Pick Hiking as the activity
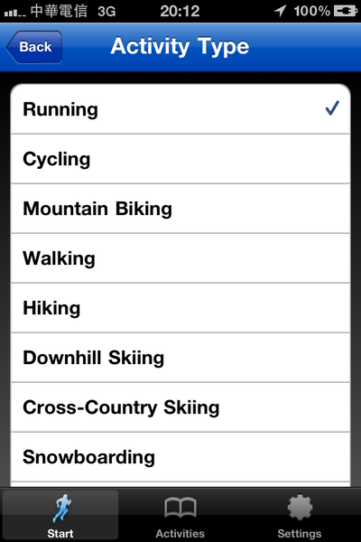The width and height of the screenshot is (361, 542). click(180, 308)
